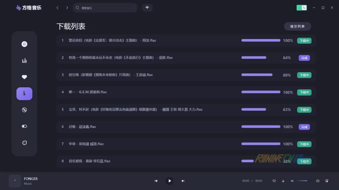Viewport: 339px width, 190px height.
Task: Select the highlighted download list sidebar icon
Action: 24,94
